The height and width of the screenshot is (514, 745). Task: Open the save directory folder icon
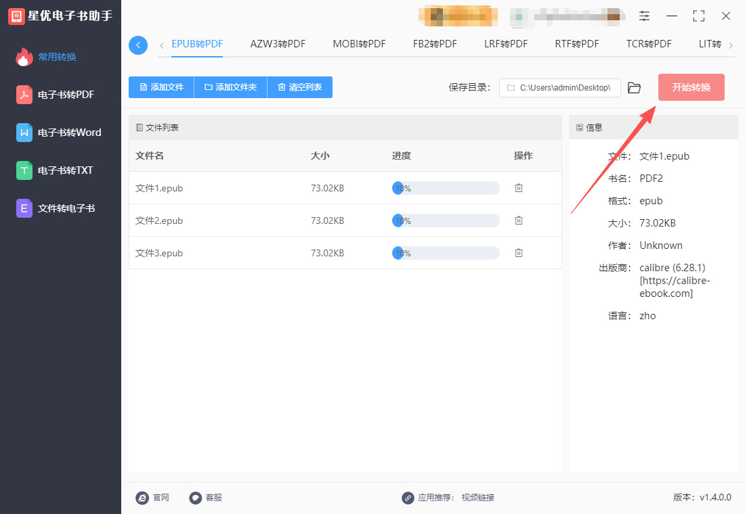[634, 88]
